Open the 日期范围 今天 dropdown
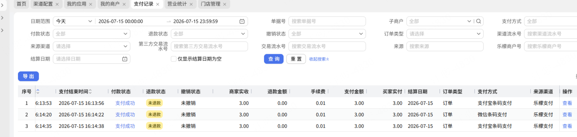 pyautogui.click(x=74, y=21)
